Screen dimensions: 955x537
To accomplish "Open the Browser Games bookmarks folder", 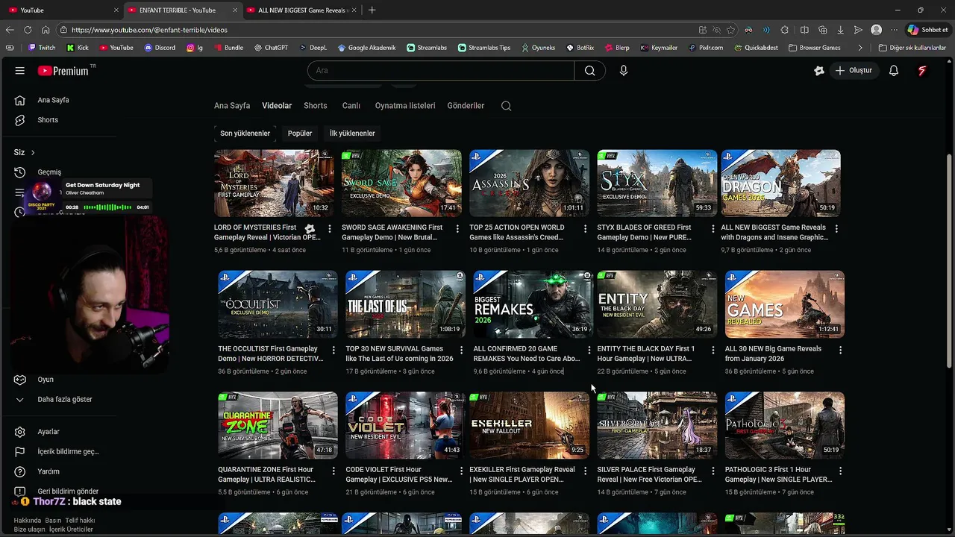I will [x=814, y=48].
